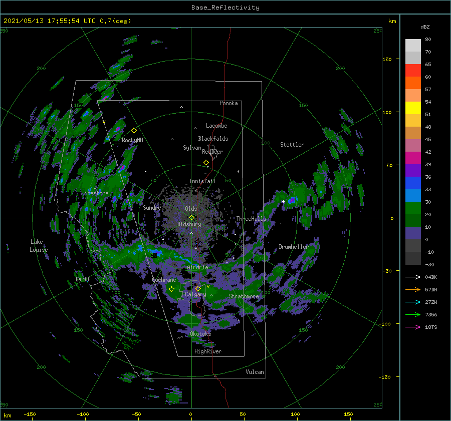The width and height of the screenshot is (451, 421).
Task: Click the Base_Reflectivity title text
Action: [x=225, y=8]
